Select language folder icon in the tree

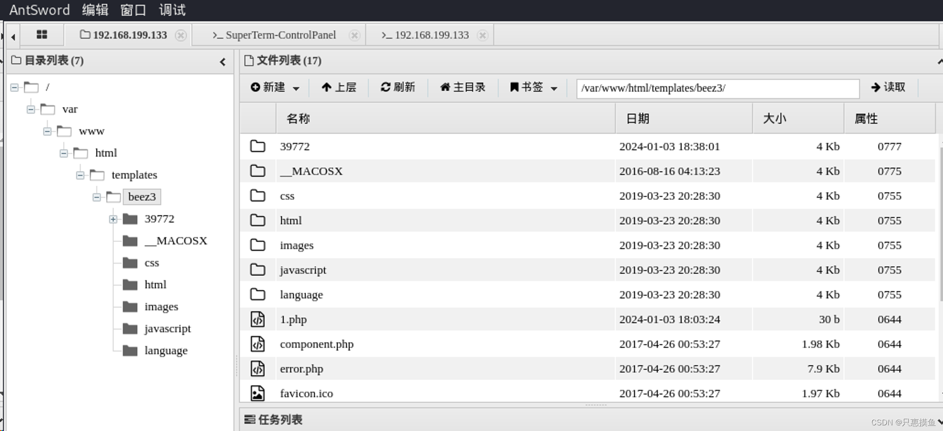130,350
